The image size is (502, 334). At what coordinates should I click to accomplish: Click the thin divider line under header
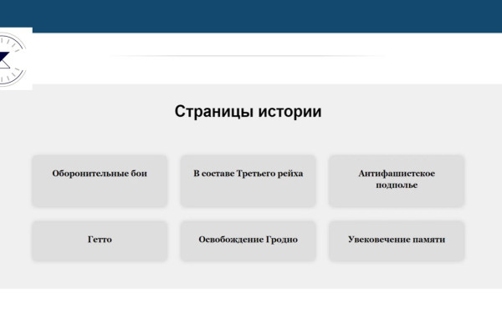pyautogui.click(x=251, y=56)
